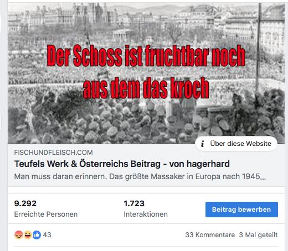Click red text 'aus dem das kroch'

coord(146,88)
